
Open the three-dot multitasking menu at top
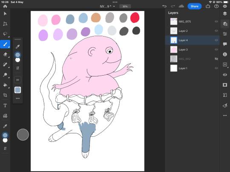pos(115,2)
